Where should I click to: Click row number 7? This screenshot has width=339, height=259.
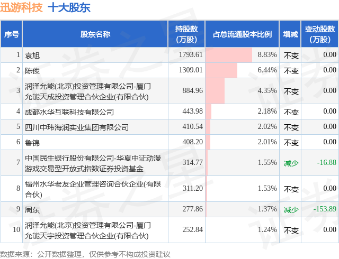[18, 162]
